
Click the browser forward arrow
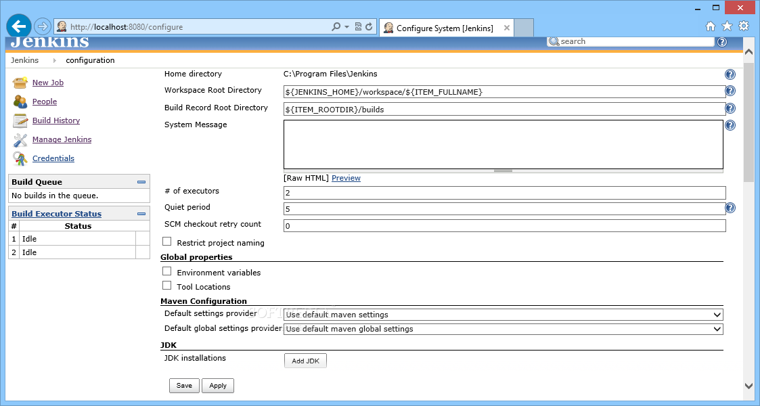pos(43,26)
